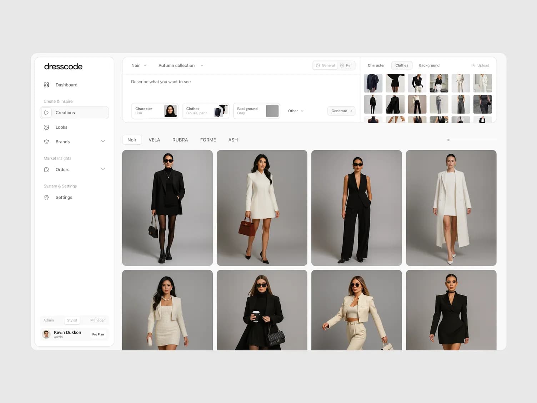
Task: Open the Looks page in sidebar
Action: (74, 127)
